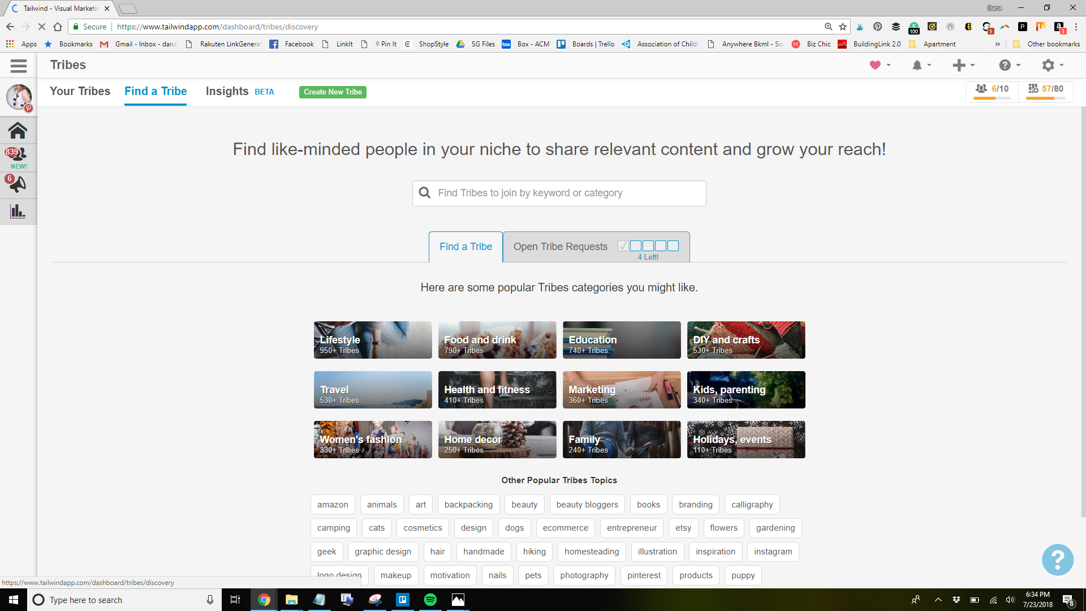Open the Home decor category tile
Image resolution: width=1086 pixels, height=611 pixels.
pos(497,440)
